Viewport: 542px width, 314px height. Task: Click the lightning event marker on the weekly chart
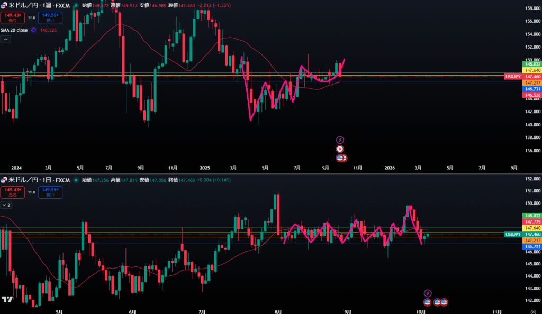click(340, 140)
